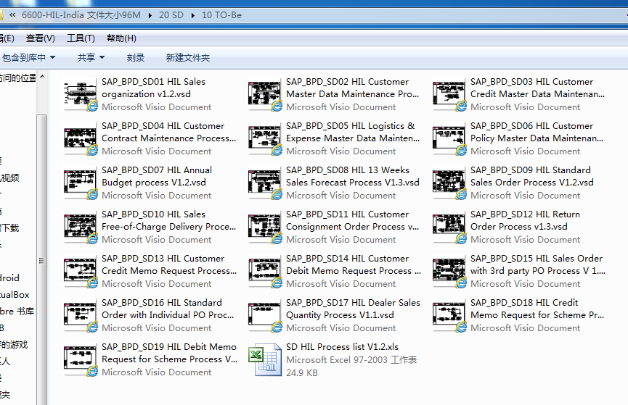
Task: Select the SAP_BPD_SD18 Credit Memo Scheme icon
Action: (449, 315)
